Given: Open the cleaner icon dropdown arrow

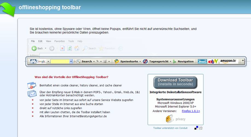Looking at the screenshot, I should (109, 62).
